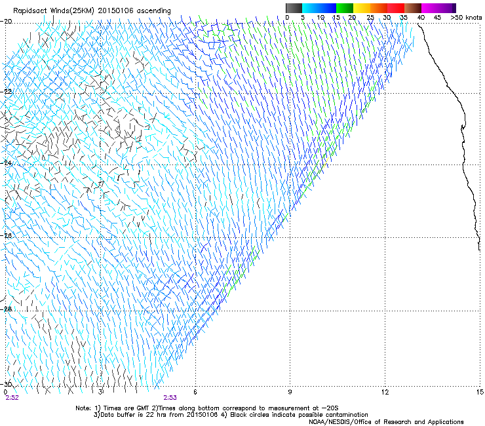The width and height of the screenshot is (485, 426).
Task: Click the '-30' latitude axis label
Action: [6, 384]
